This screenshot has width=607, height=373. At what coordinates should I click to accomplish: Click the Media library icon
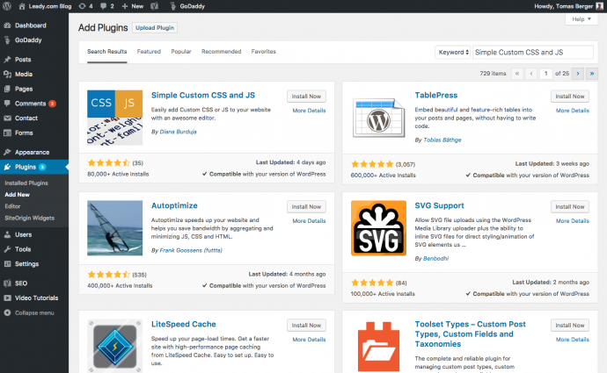click(x=7, y=75)
